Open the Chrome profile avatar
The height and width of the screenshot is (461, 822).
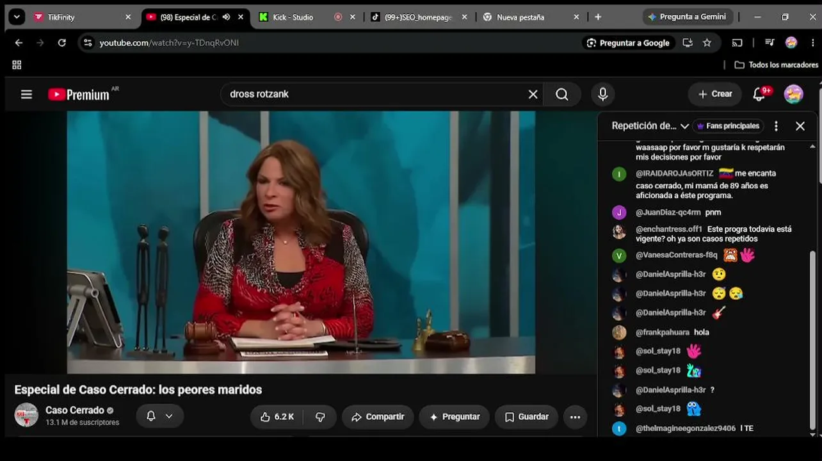pyautogui.click(x=791, y=43)
